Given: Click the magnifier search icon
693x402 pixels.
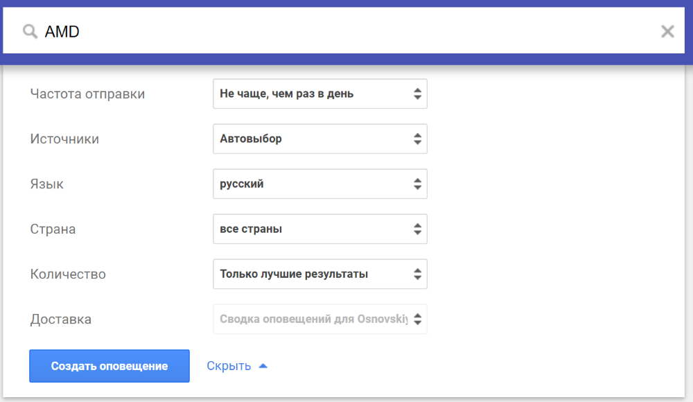Looking at the screenshot, I should (x=30, y=31).
